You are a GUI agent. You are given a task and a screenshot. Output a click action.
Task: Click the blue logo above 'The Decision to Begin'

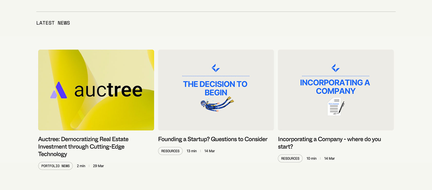coord(216,68)
